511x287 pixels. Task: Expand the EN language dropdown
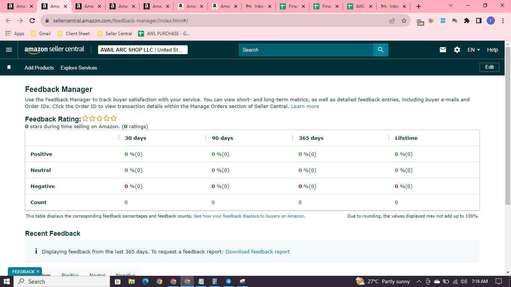pos(474,50)
